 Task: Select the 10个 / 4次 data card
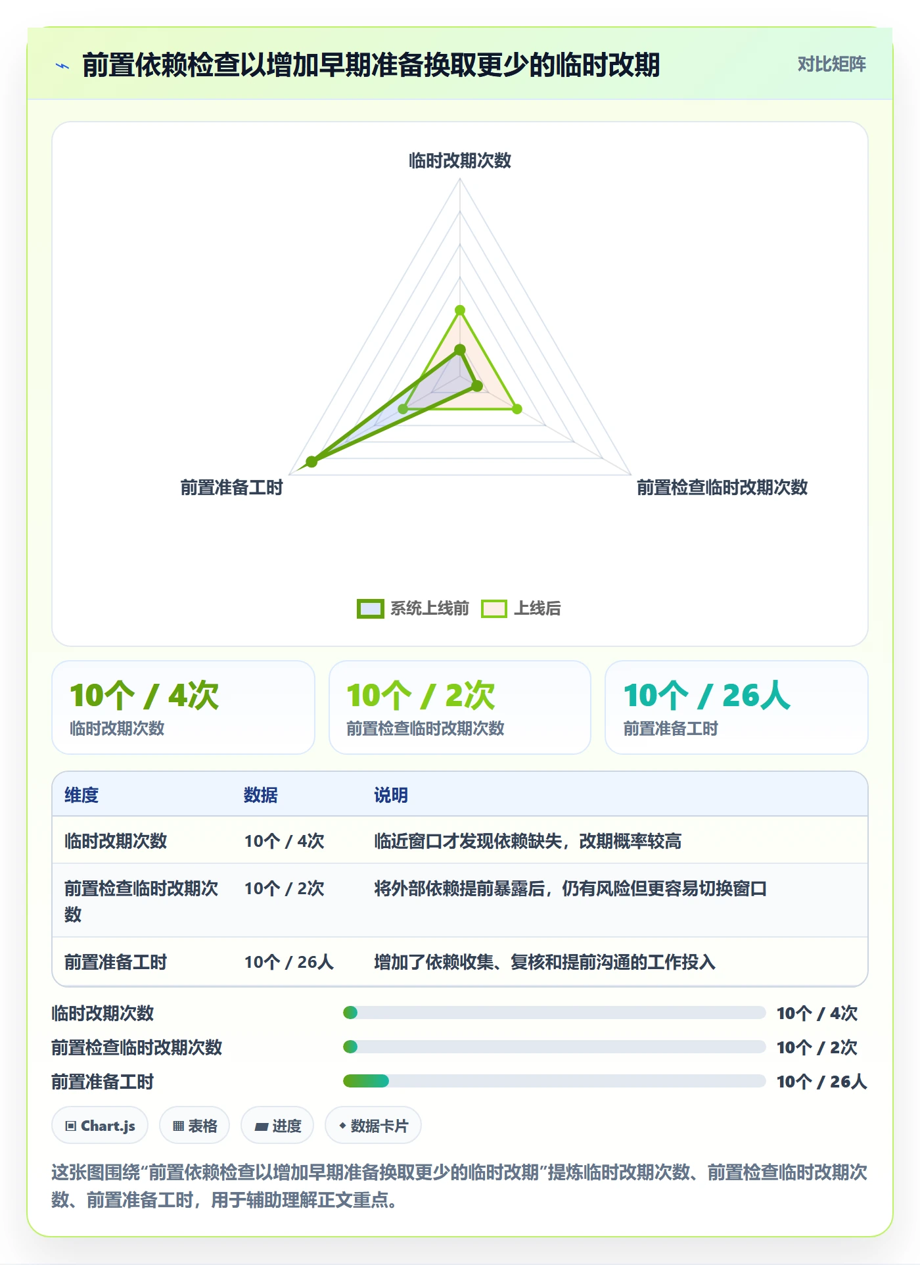click(183, 707)
